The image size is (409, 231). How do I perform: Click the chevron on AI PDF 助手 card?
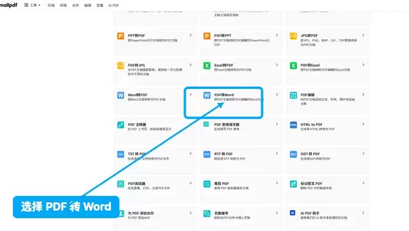pyautogui.click(x=363, y=213)
